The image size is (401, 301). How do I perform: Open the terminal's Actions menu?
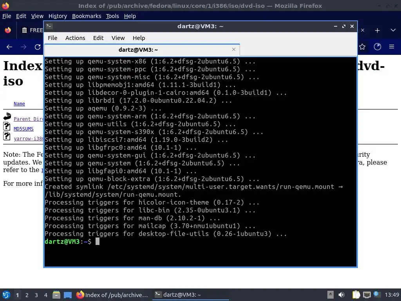click(x=75, y=38)
